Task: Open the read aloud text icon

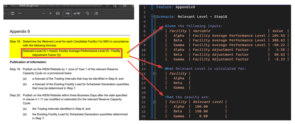Action: (x=13, y=13)
